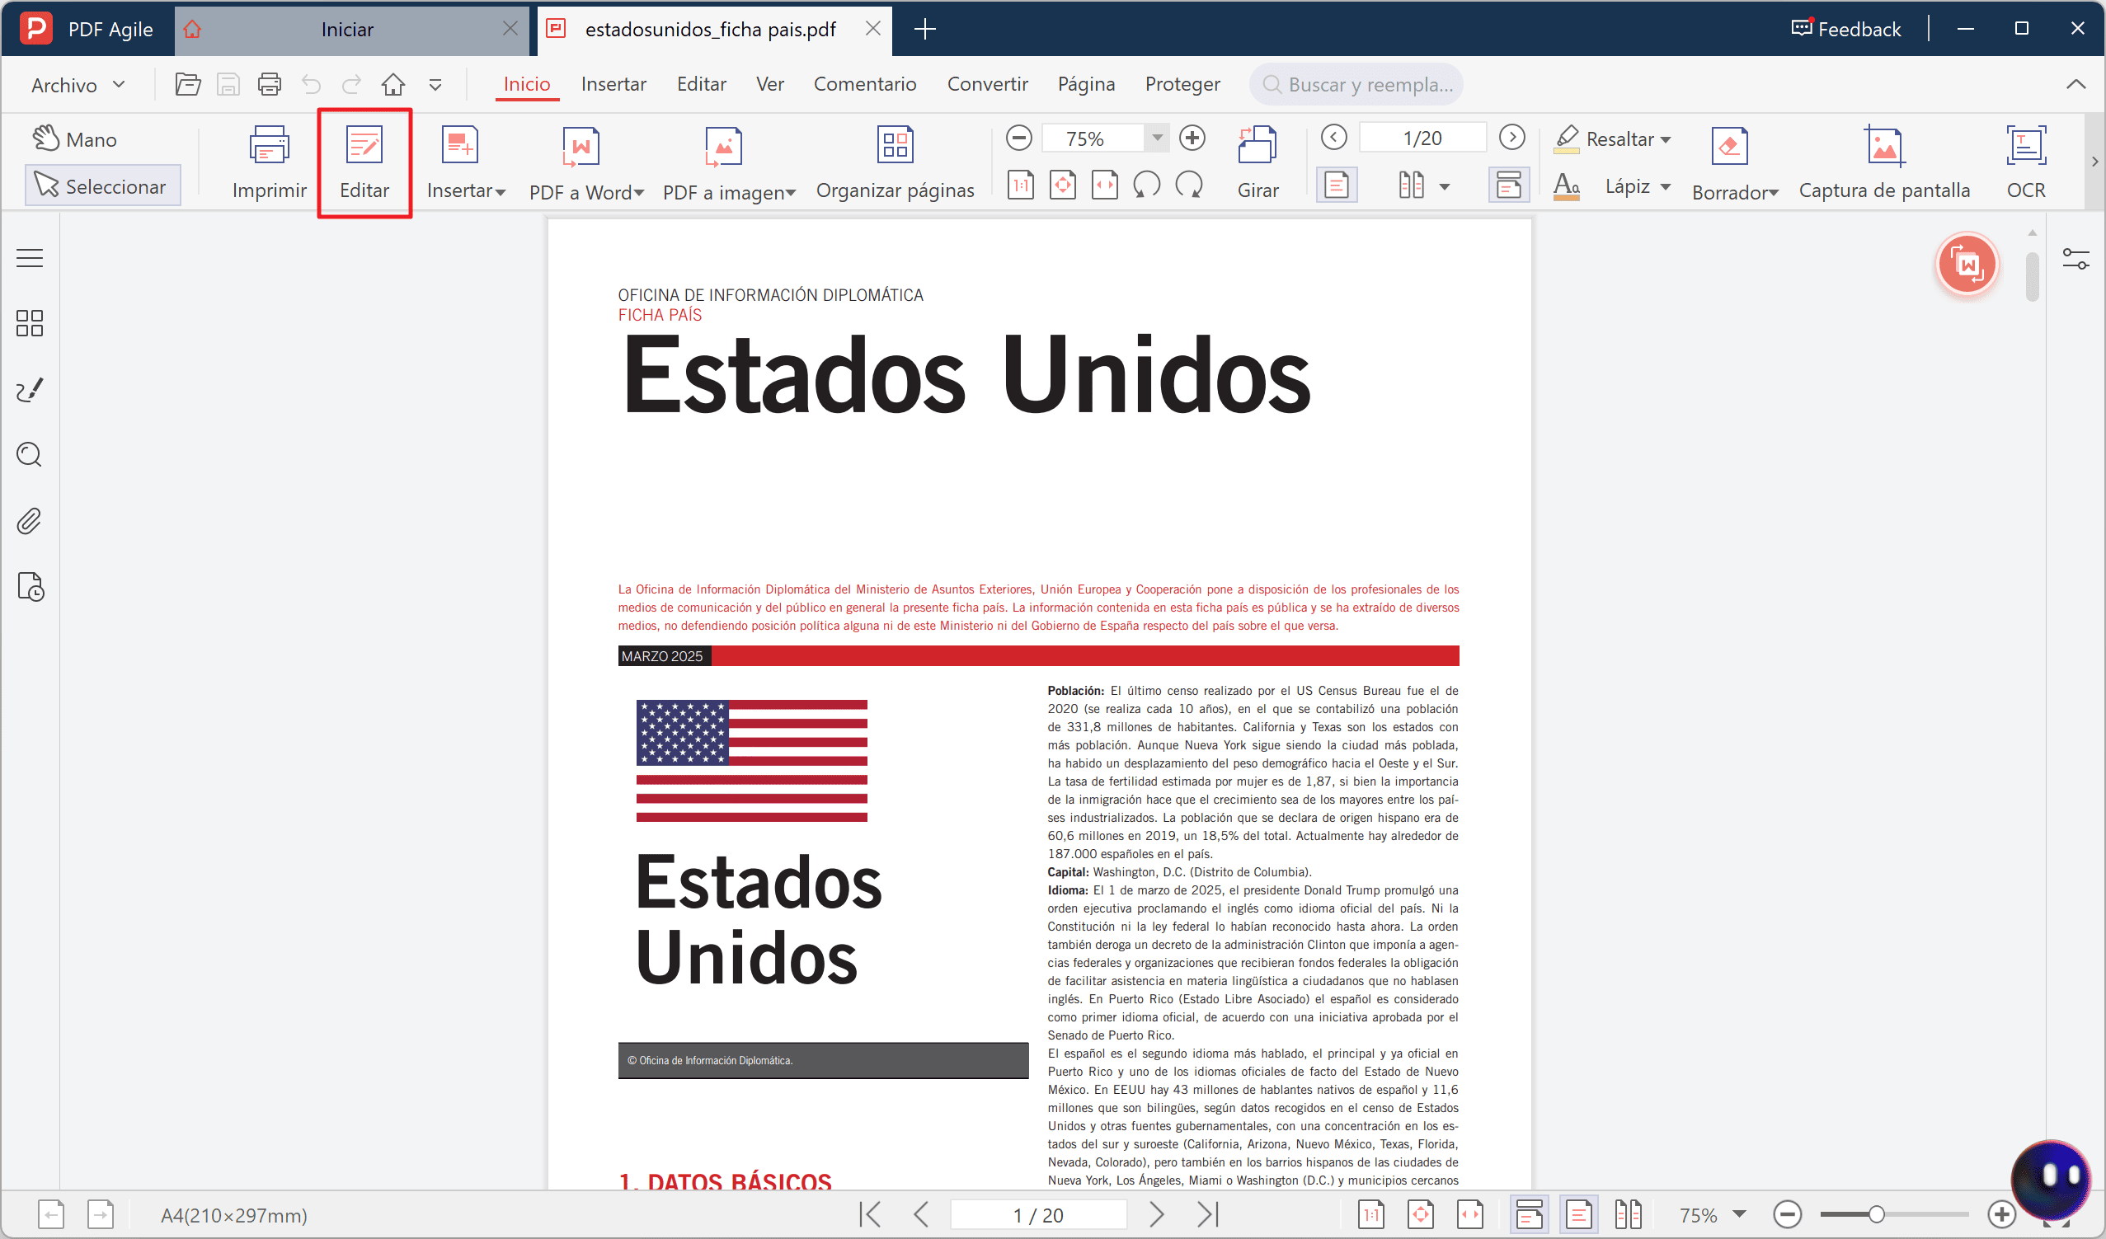Open the signature annotations sidebar panel

(29, 389)
